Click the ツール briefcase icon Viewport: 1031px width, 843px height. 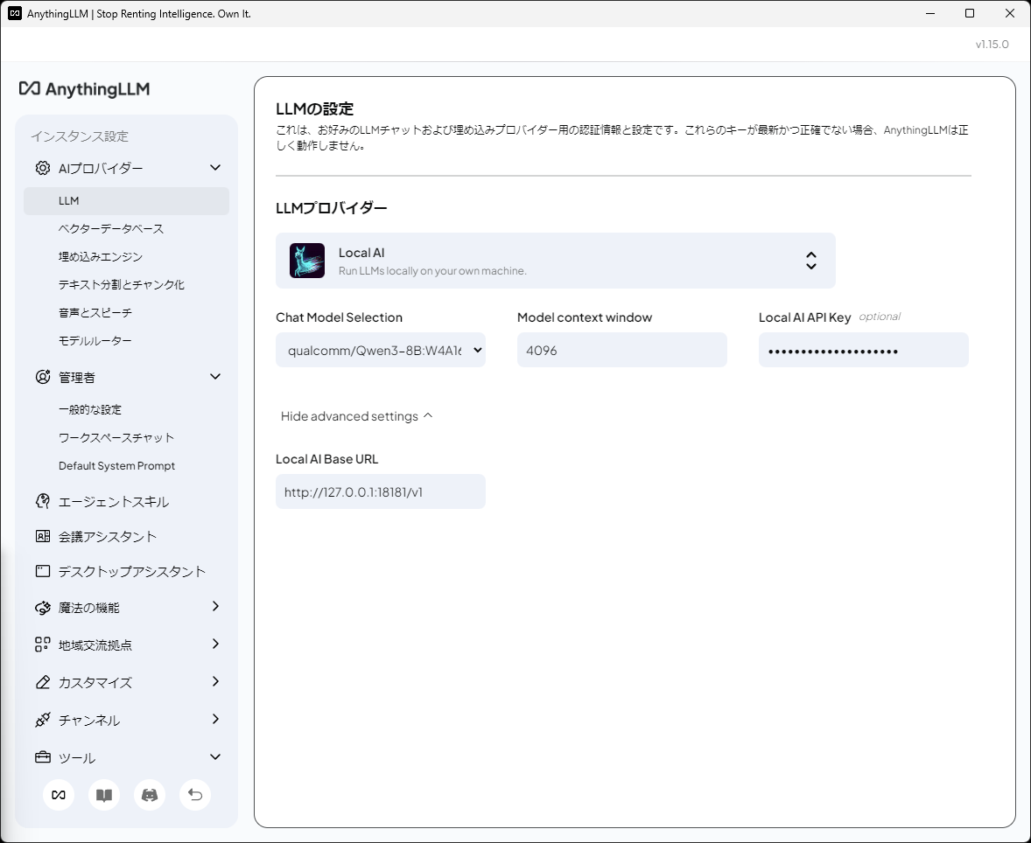click(x=43, y=757)
